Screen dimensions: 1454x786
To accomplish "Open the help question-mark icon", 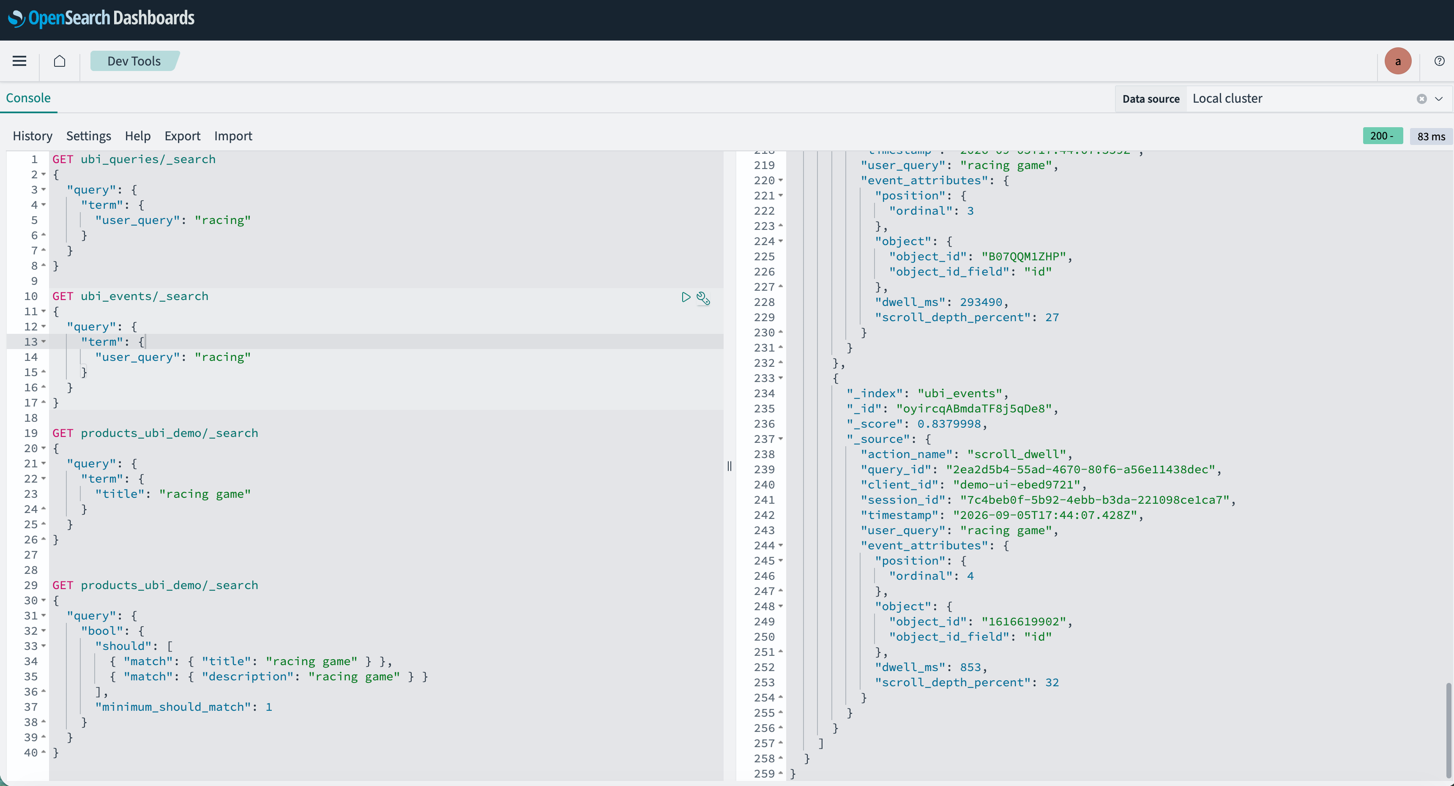I will 1439,61.
